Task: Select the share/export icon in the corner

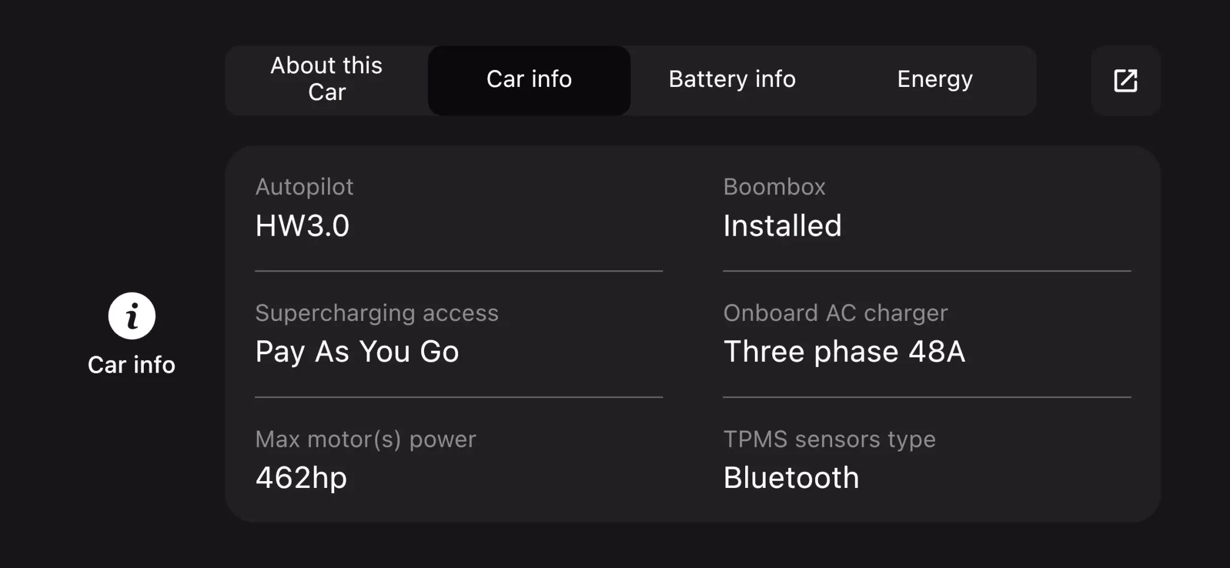Action: coord(1126,81)
